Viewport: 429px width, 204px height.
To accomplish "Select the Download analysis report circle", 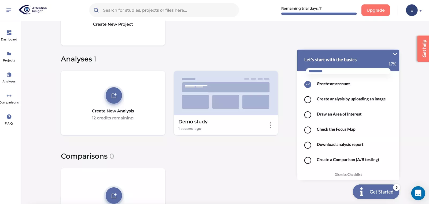I will [308, 145].
